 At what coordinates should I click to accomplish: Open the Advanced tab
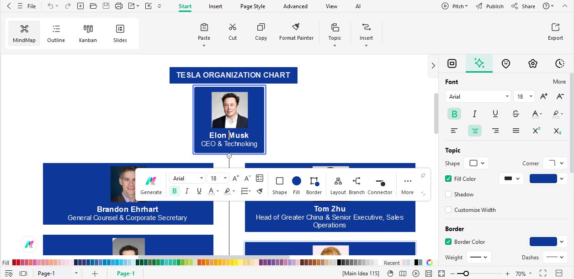point(295,6)
